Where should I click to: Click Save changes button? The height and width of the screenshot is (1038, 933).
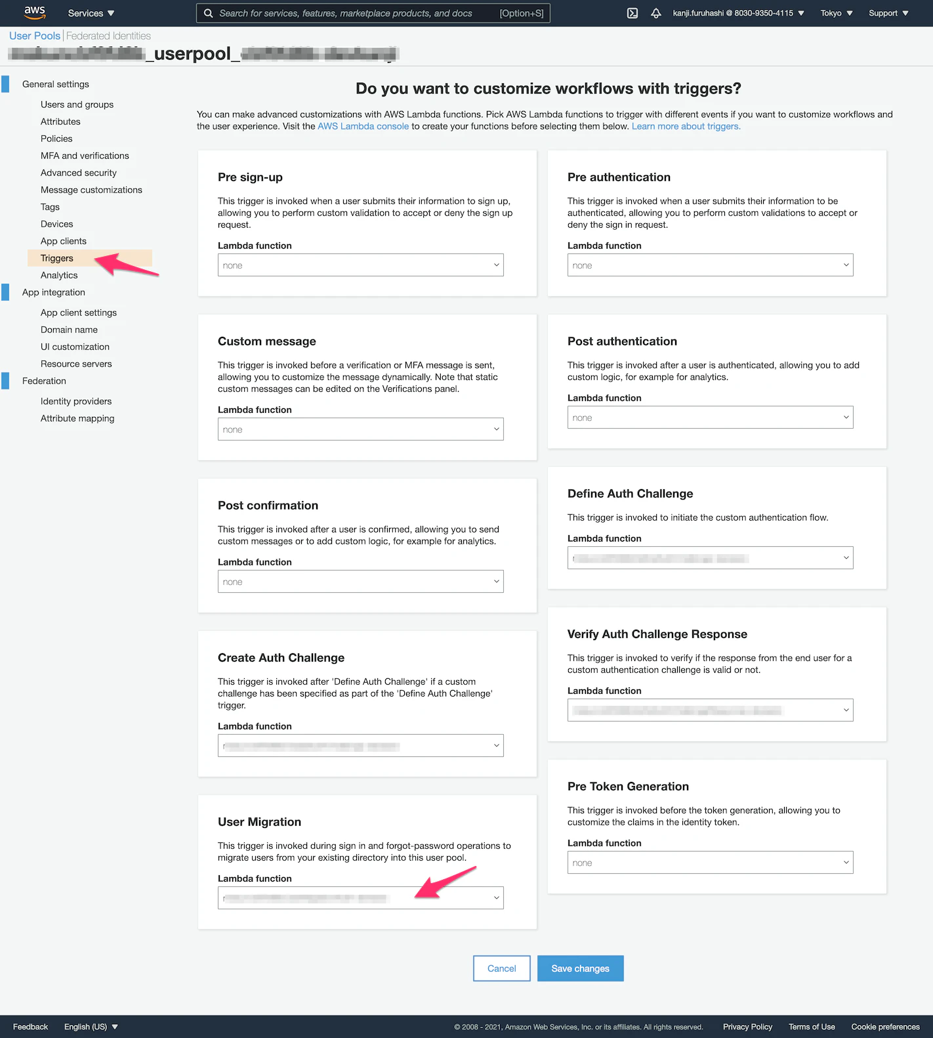tap(581, 968)
